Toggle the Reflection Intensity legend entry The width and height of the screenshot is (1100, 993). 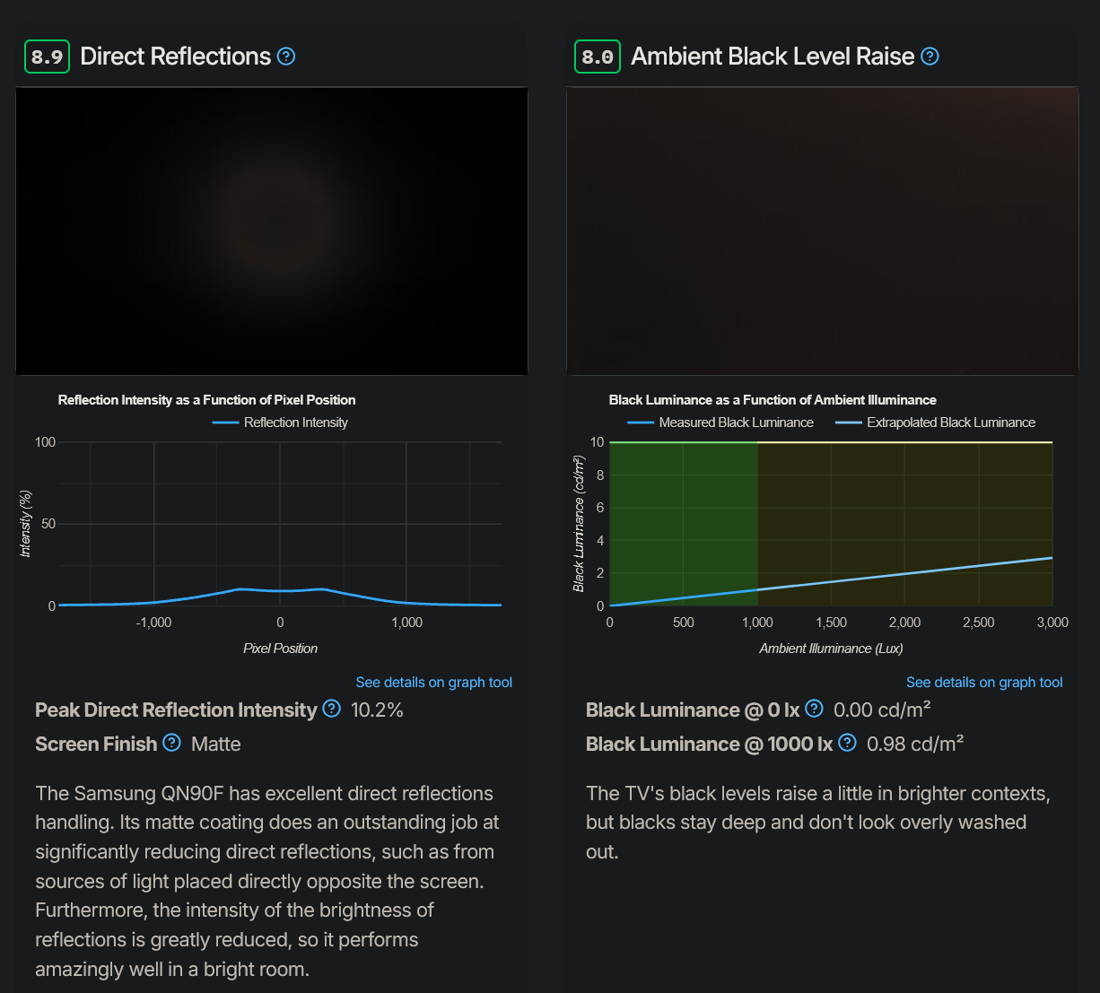tap(280, 422)
